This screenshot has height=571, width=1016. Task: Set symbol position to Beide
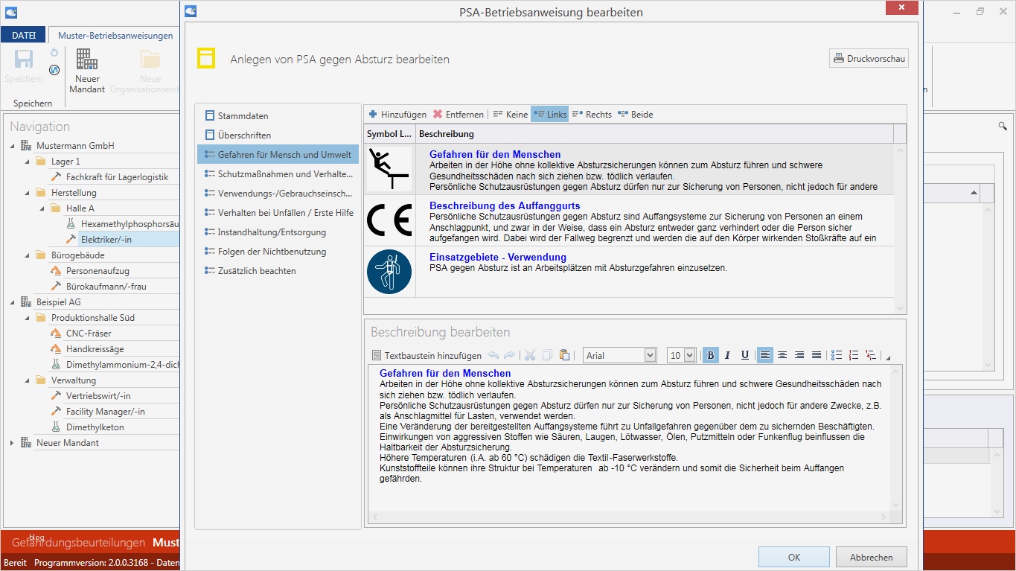click(635, 114)
